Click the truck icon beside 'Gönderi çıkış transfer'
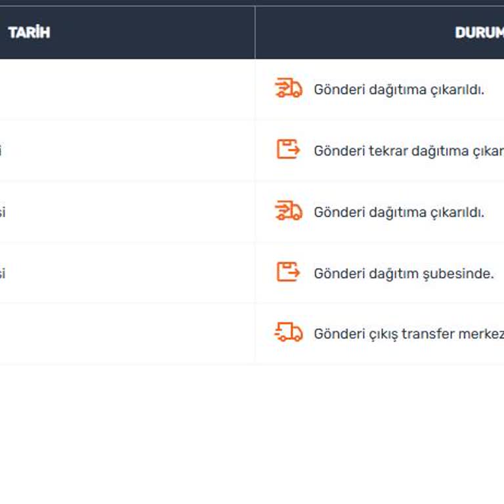The image size is (504, 504). click(x=288, y=331)
